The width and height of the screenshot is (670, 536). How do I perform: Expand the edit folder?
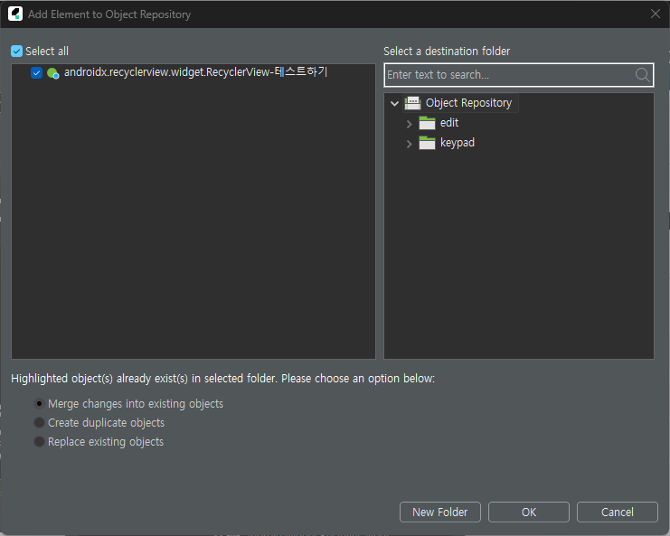click(409, 124)
